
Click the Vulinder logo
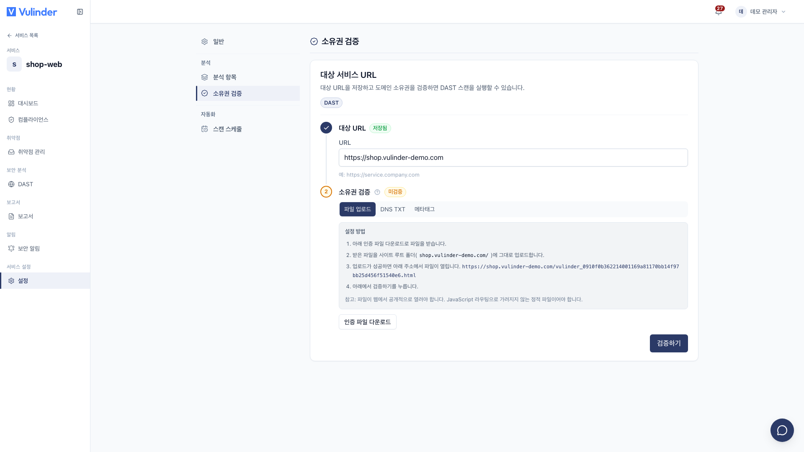pyautogui.click(x=32, y=12)
